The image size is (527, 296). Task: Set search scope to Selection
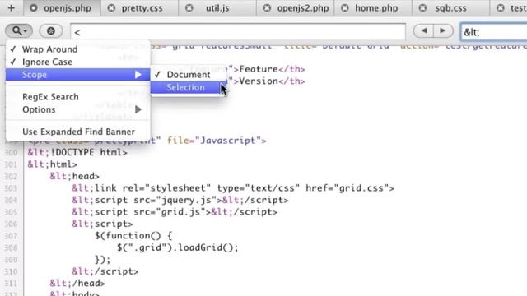coord(189,87)
